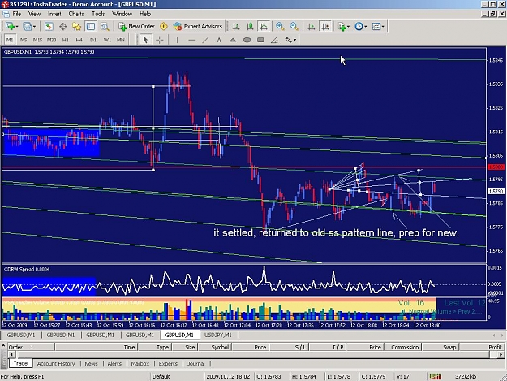The image size is (507, 381).
Task: Toggle the Terminal panel icon
Action: point(91,27)
